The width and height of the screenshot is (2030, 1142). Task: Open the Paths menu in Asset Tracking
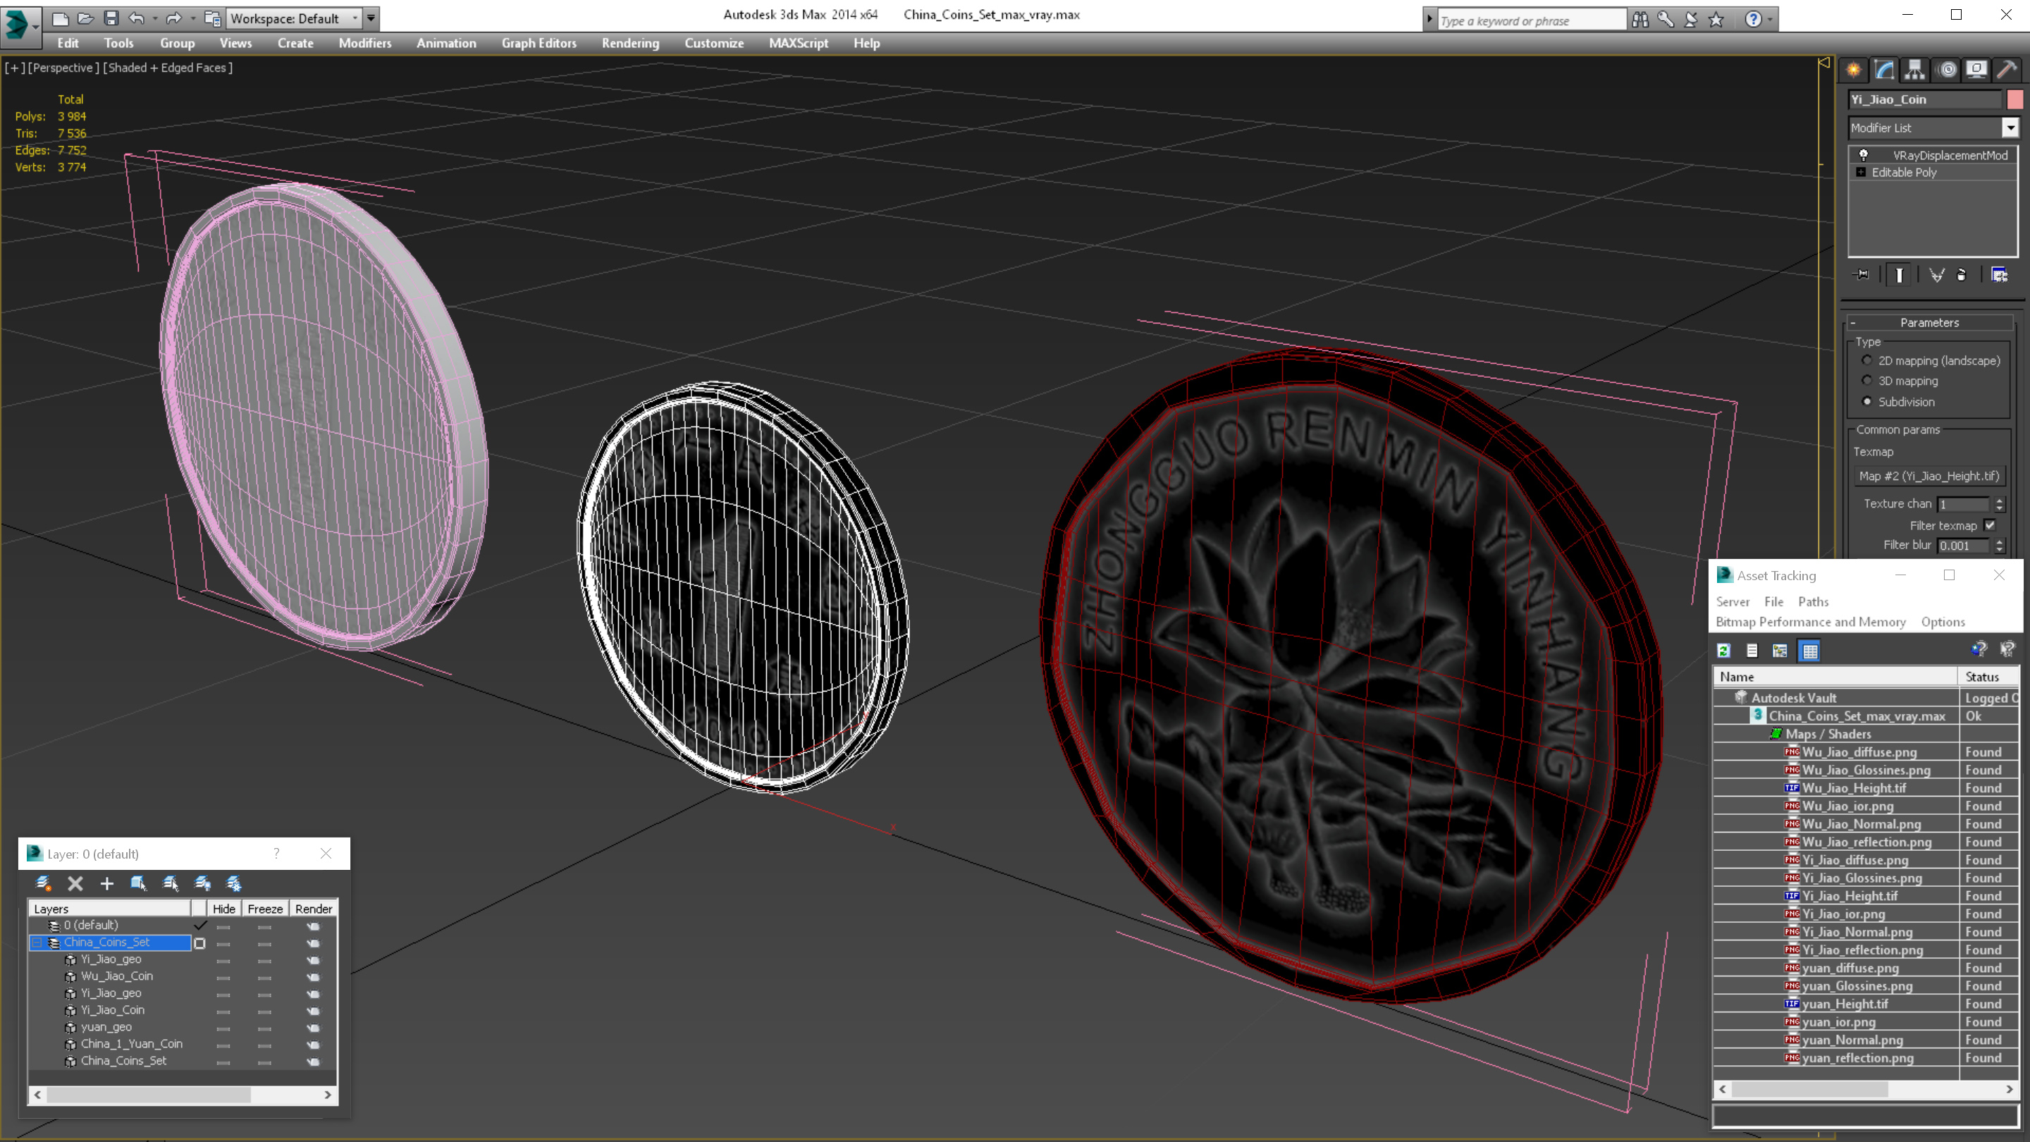tap(1812, 601)
